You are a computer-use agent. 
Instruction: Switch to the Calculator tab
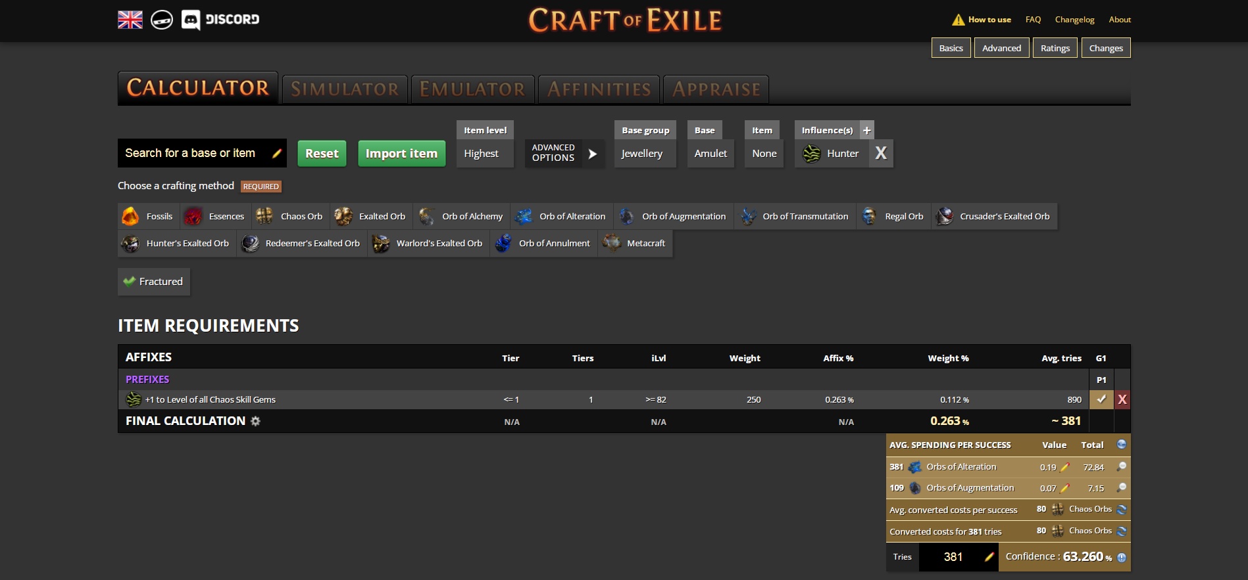click(x=198, y=88)
